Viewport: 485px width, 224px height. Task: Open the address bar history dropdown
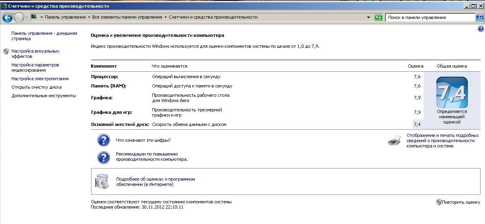[x=368, y=17]
